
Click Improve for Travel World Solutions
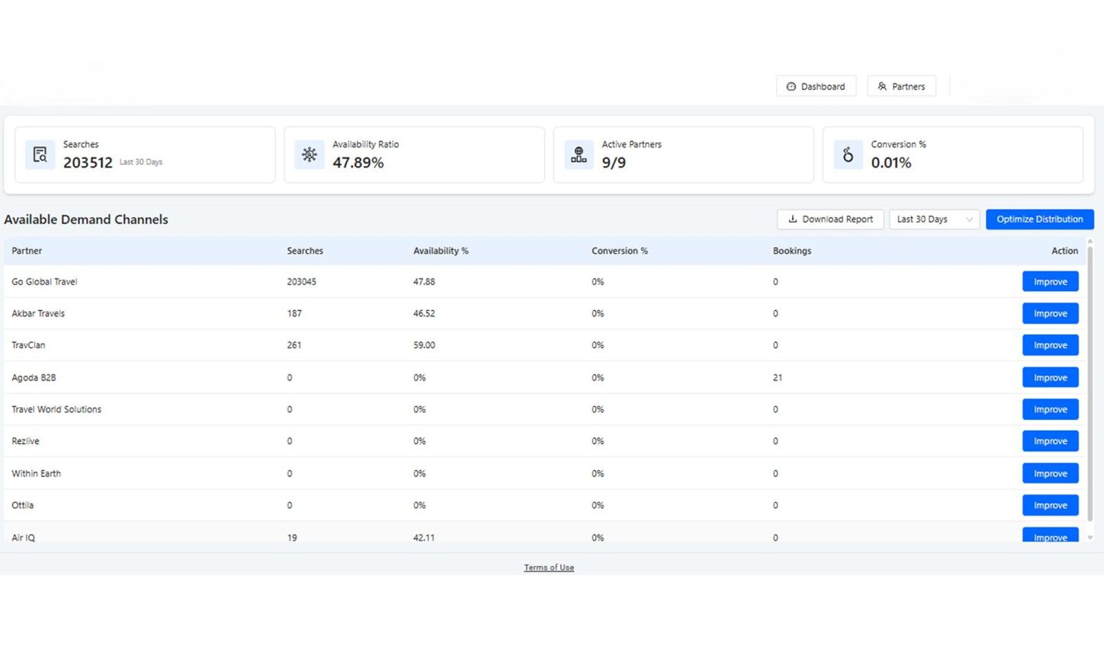pos(1050,409)
